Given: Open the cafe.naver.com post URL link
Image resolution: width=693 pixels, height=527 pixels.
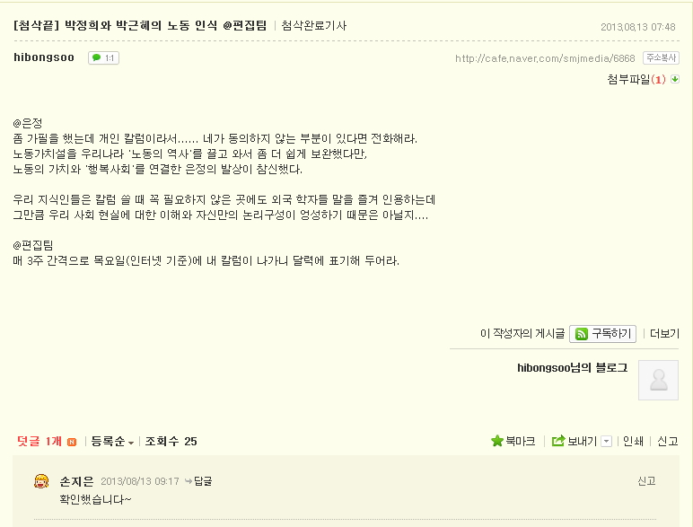Looking at the screenshot, I should point(545,59).
